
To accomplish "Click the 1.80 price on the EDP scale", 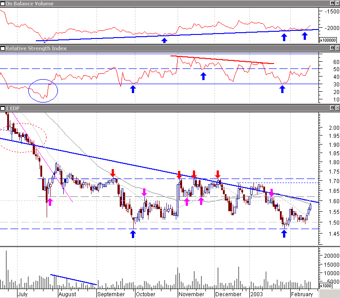I will pyautogui.click(x=334, y=162).
